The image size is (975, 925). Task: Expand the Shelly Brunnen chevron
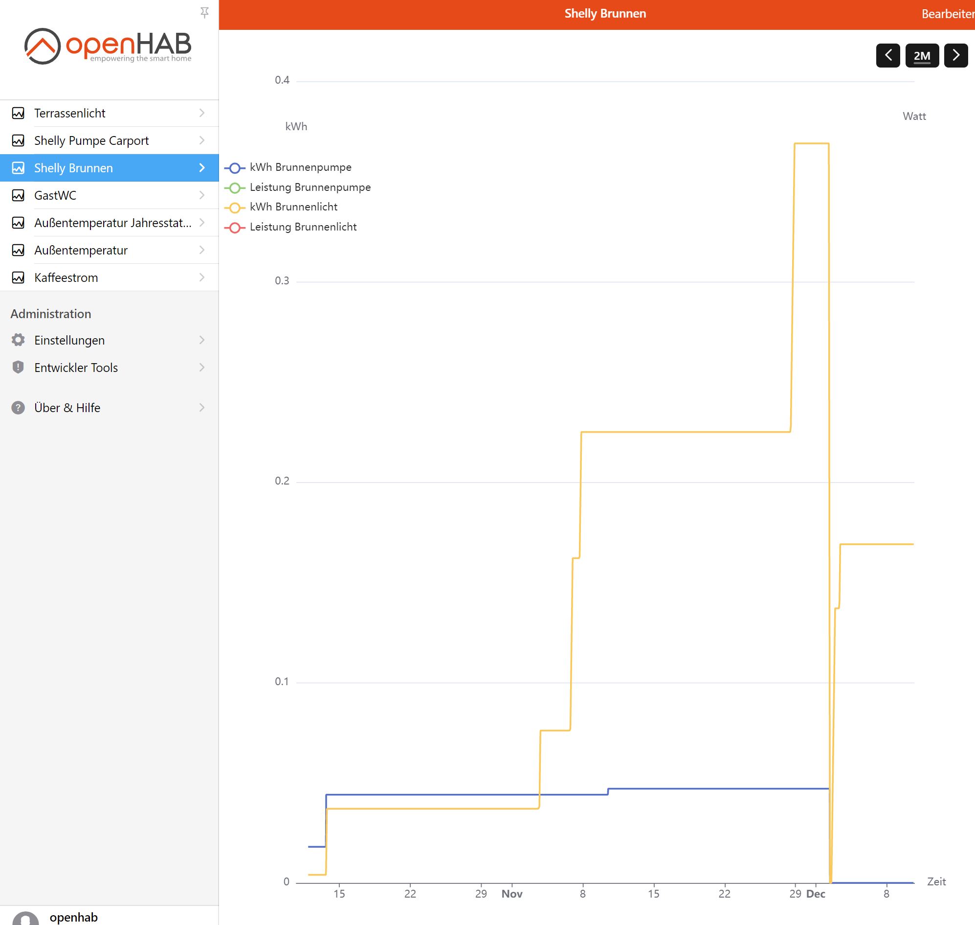[202, 168]
